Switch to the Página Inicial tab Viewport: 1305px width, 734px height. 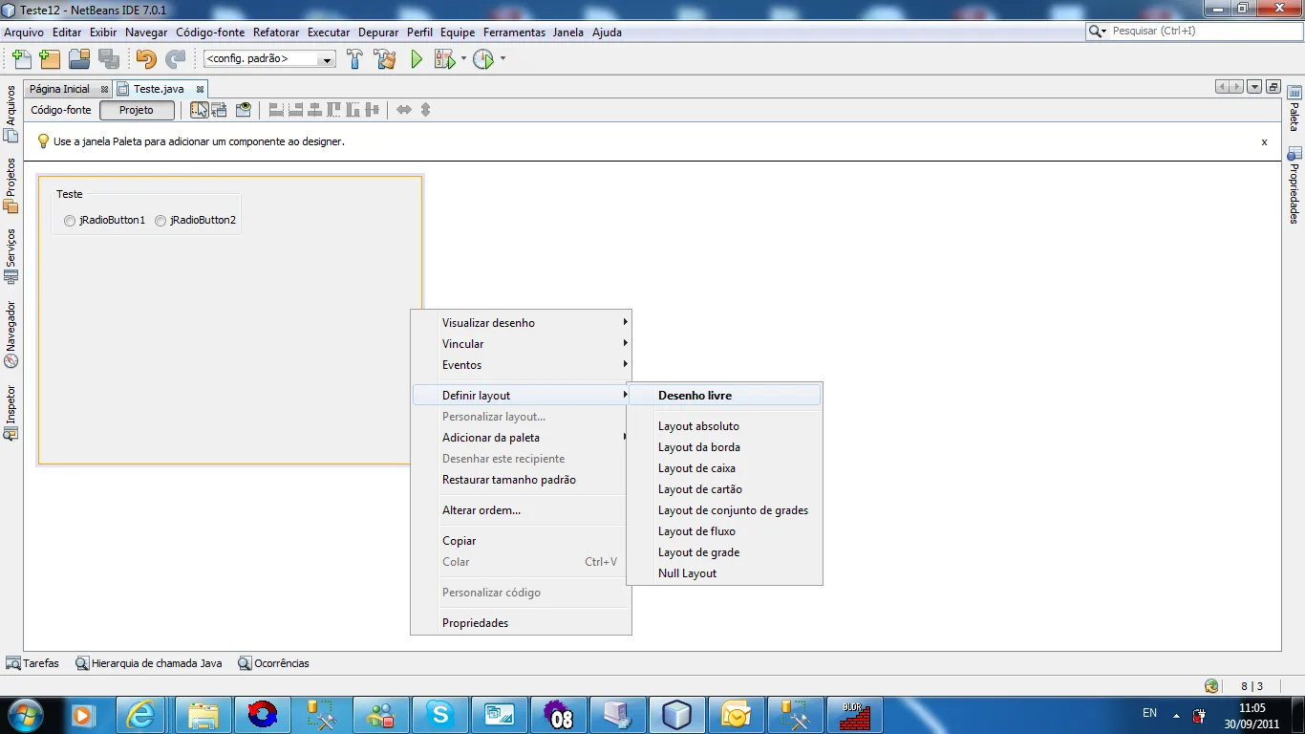tap(59, 89)
